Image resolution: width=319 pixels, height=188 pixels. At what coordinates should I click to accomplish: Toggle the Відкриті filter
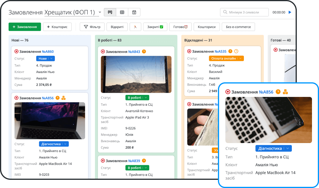(x=117, y=27)
